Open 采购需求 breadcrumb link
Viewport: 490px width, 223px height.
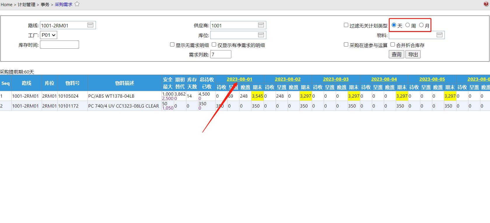tap(64, 5)
